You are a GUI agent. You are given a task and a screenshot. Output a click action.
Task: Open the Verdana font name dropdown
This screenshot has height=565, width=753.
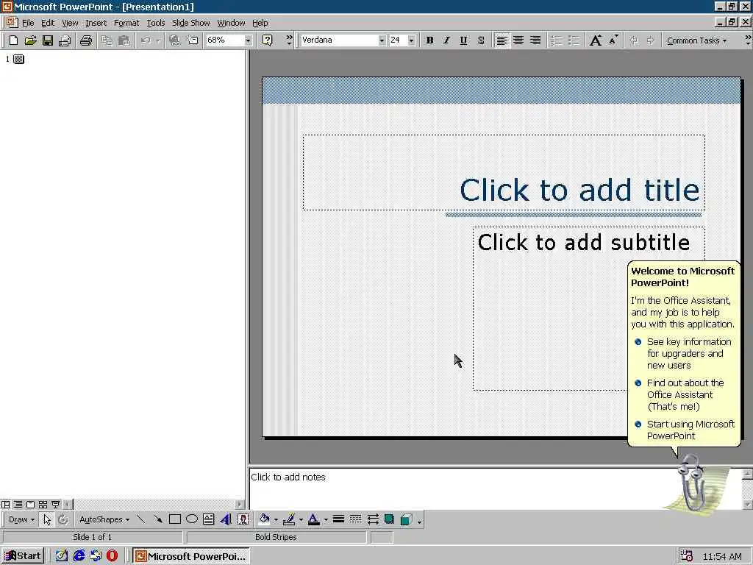tap(382, 40)
